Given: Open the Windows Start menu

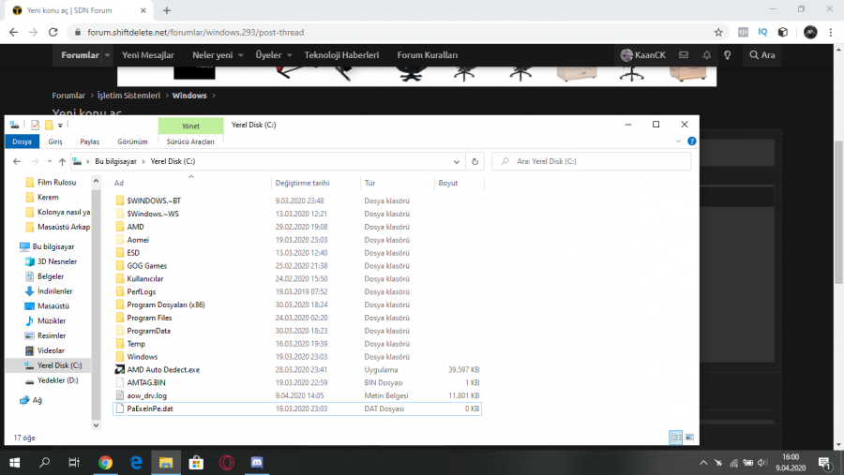Looking at the screenshot, I should (x=14, y=463).
